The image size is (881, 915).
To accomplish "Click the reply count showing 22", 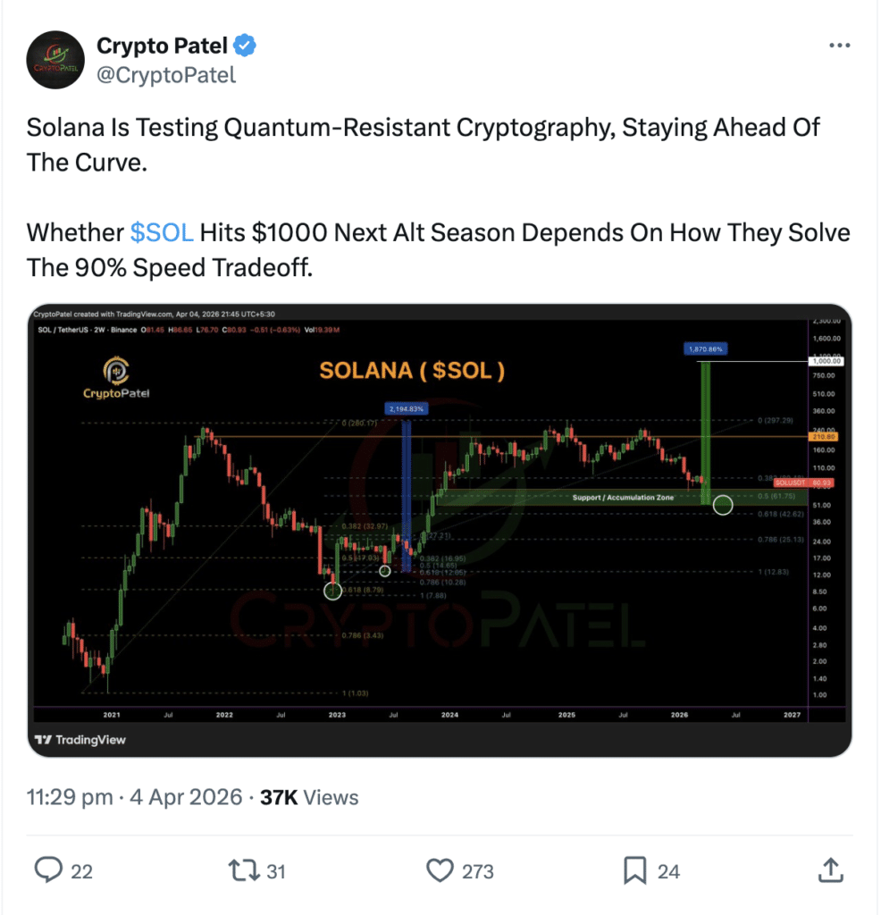I will coord(82,869).
